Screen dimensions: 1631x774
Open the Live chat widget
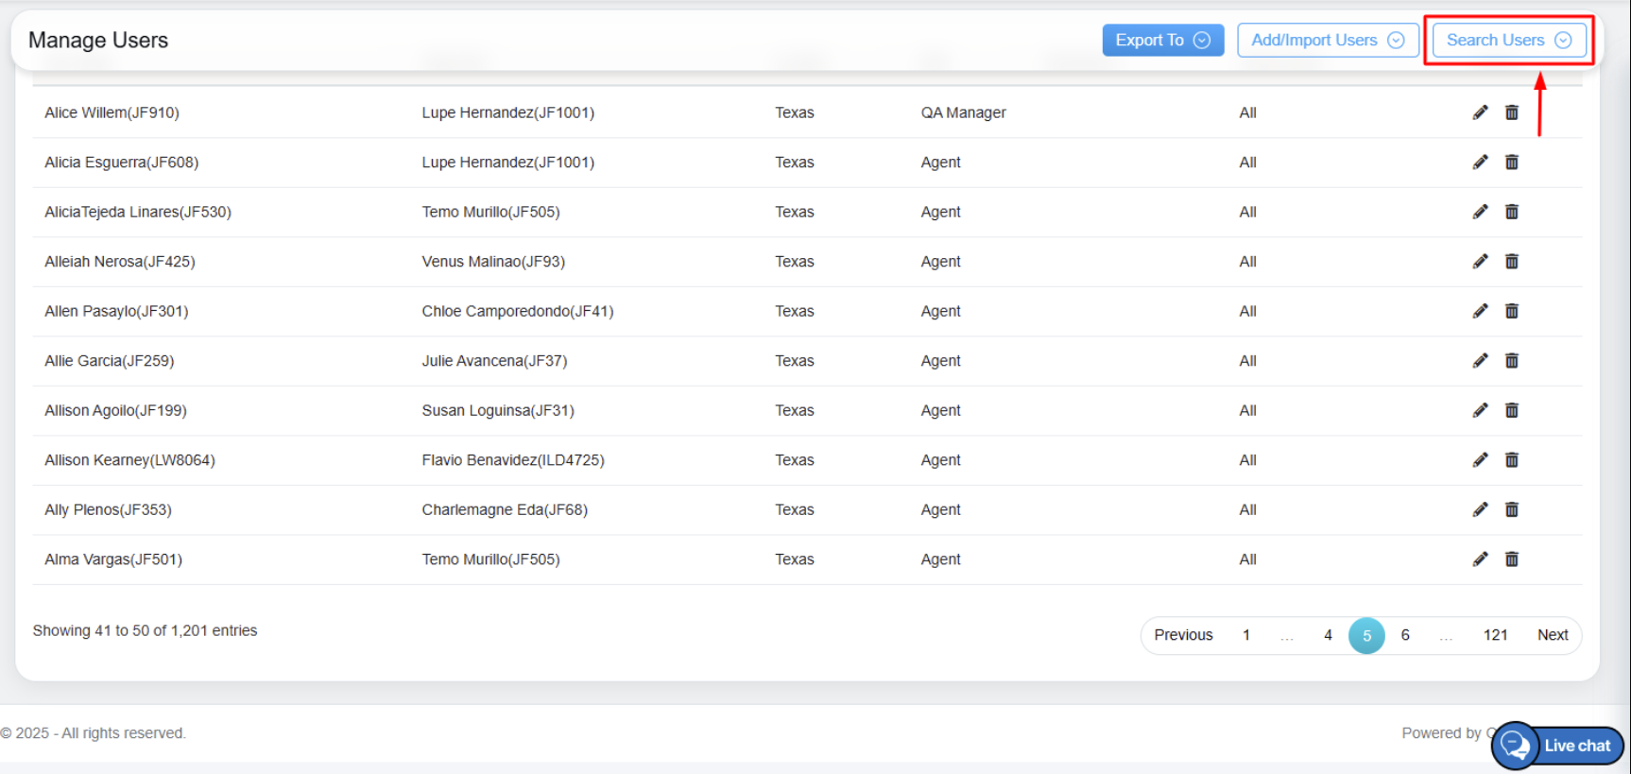click(1558, 746)
